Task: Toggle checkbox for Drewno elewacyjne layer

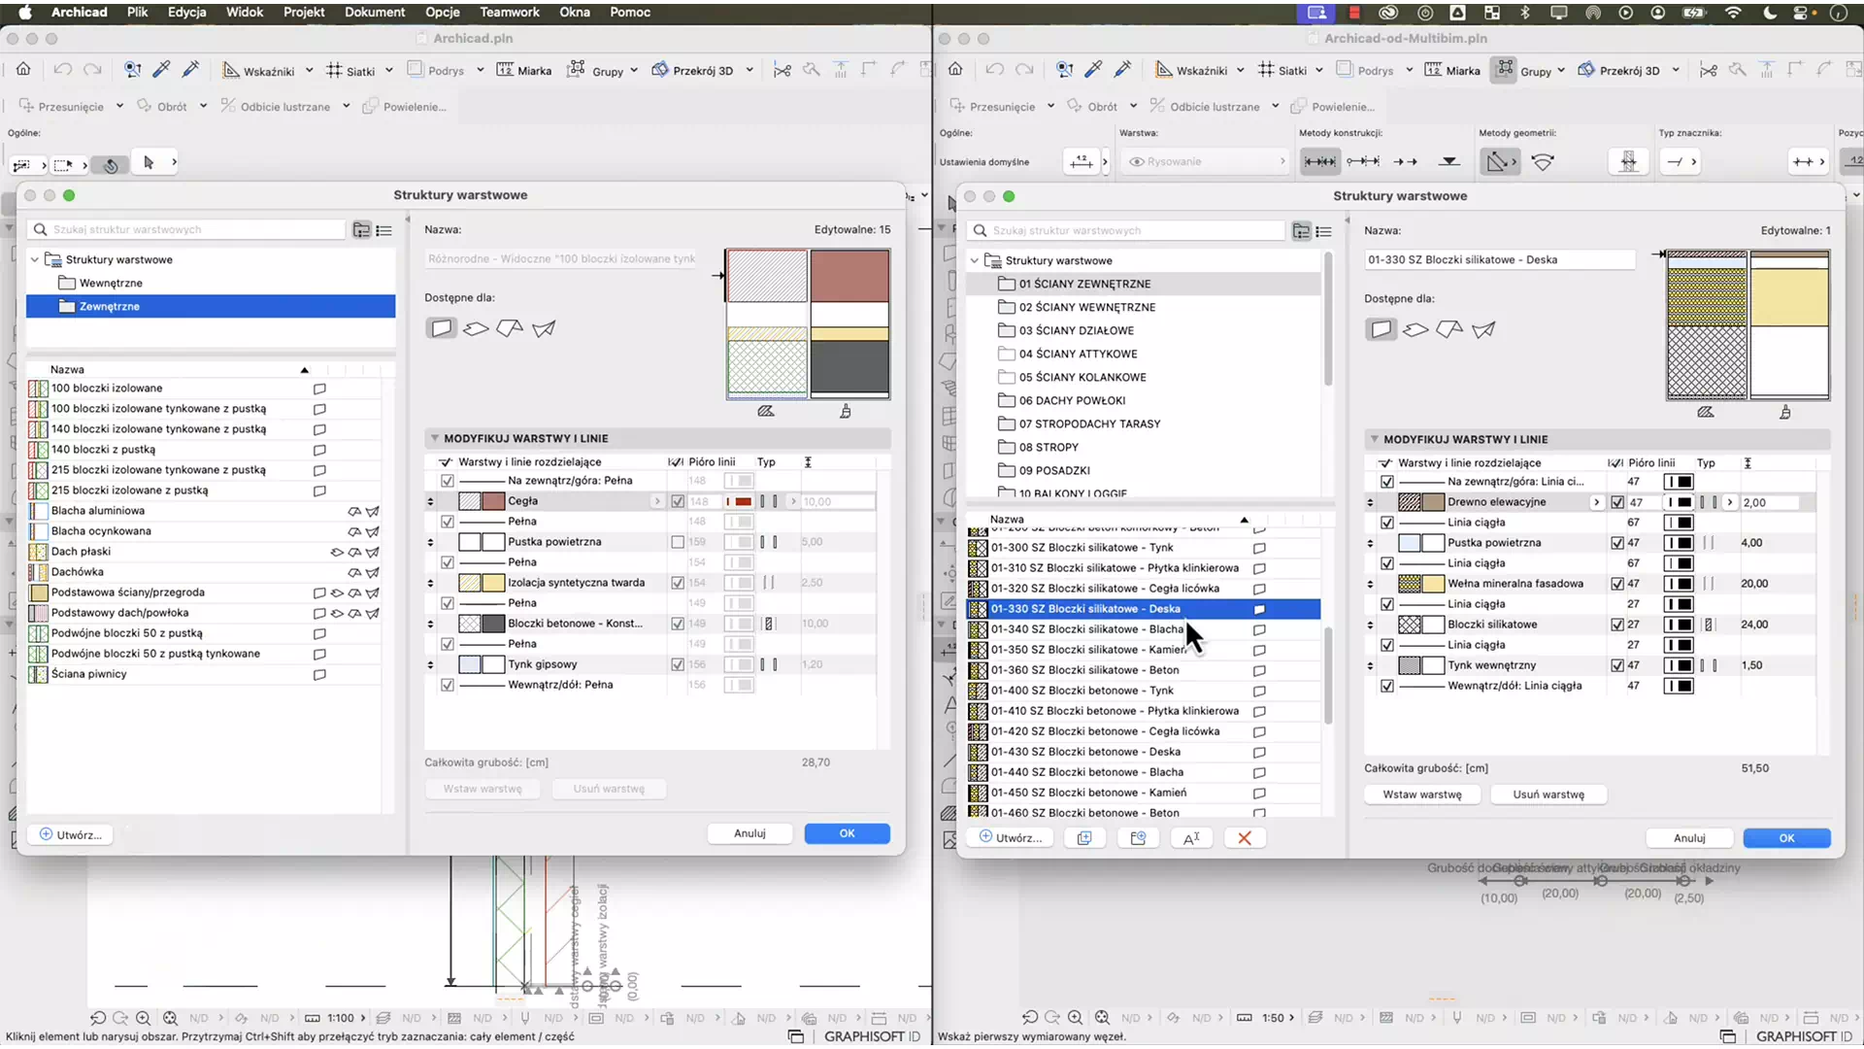Action: click(x=1617, y=503)
